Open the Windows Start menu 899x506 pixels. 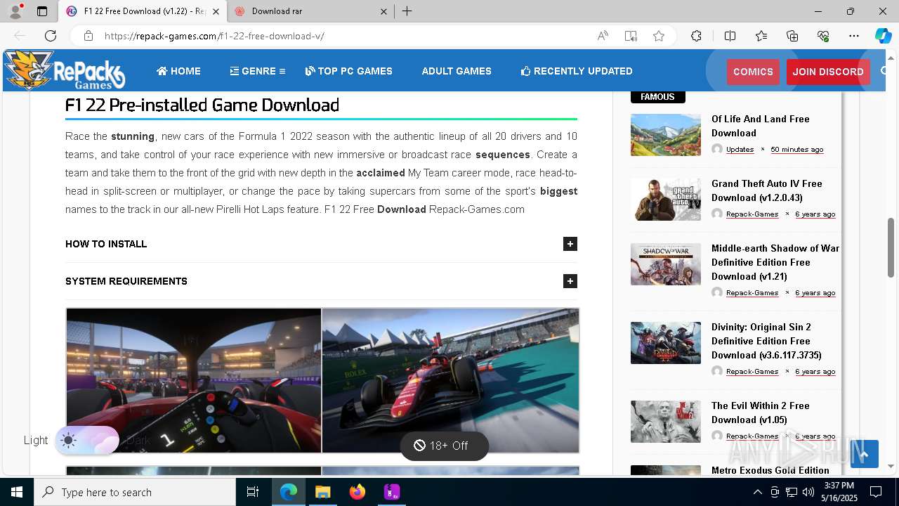[17, 492]
